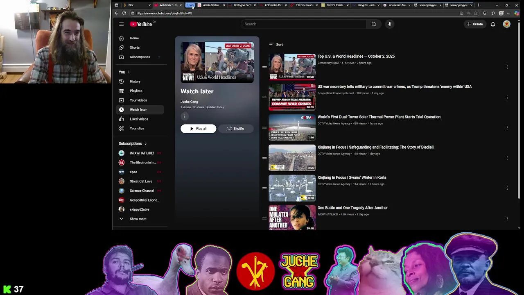
Task: Open options menu for Top U.S. & World Headlines
Action: [x=507, y=67]
